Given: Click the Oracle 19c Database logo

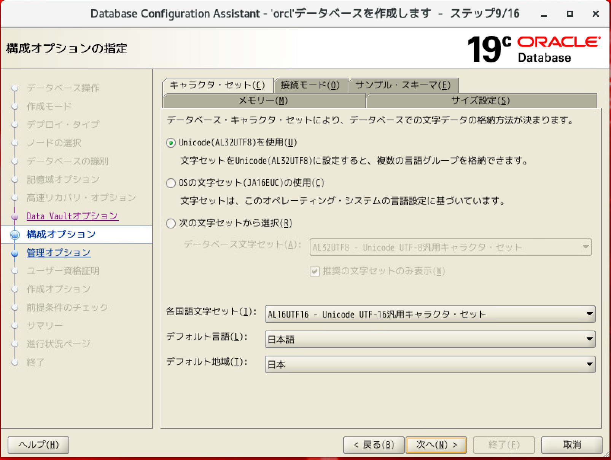Looking at the screenshot, I should tap(533, 49).
